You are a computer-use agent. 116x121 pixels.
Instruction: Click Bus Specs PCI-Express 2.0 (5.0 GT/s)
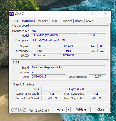tap(69, 40)
